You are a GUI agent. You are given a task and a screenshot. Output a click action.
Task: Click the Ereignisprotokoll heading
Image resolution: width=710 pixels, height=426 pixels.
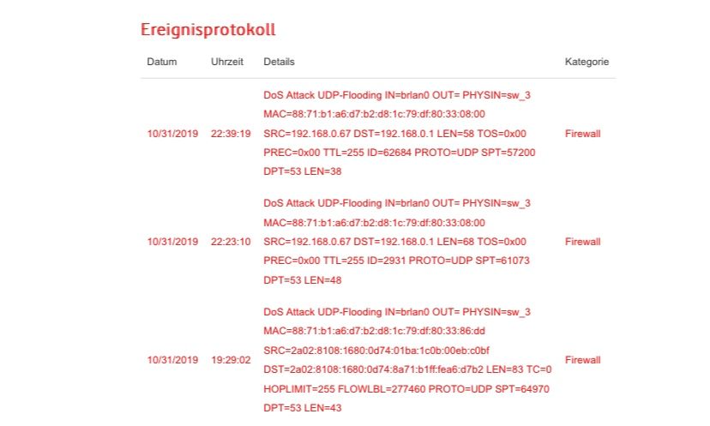(x=208, y=29)
